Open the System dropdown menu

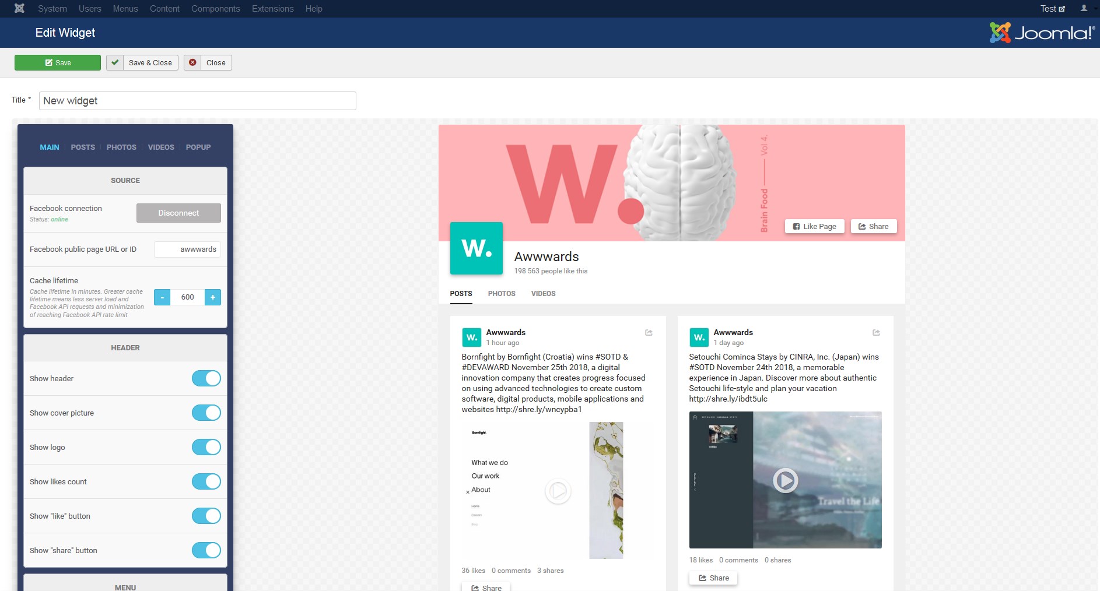pyautogui.click(x=52, y=9)
